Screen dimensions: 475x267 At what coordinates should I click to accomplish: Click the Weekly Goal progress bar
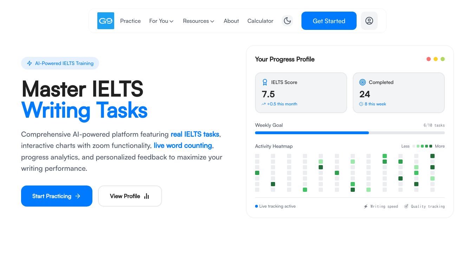[350, 133]
